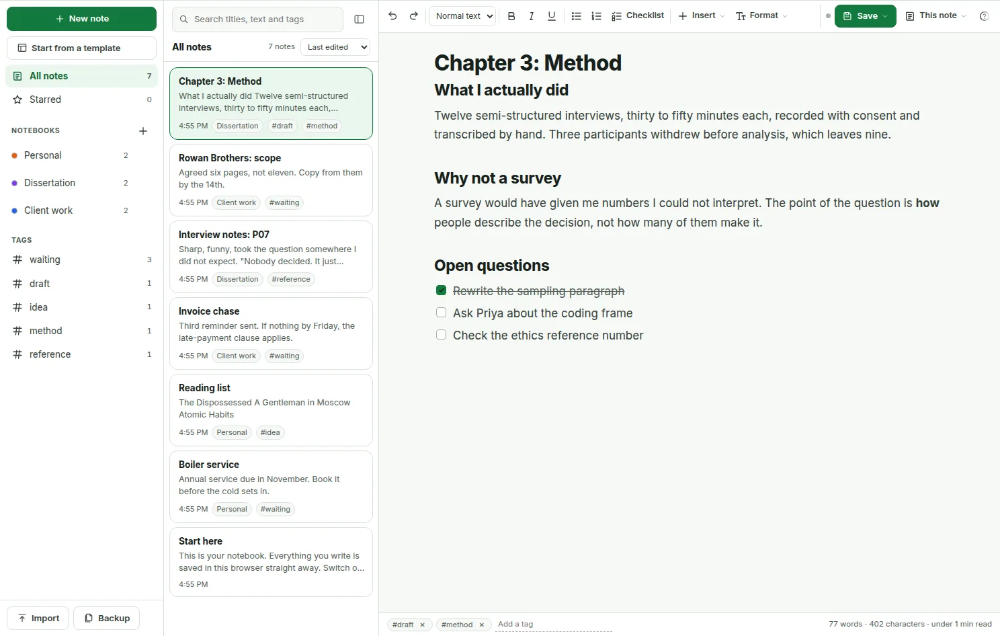
Task: Remove the #draft tag from note
Action: pyautogui.click(x=423, y=625)
